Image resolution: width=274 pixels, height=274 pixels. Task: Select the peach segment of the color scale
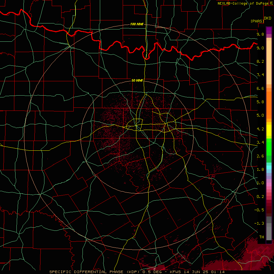tap(269, 61)
